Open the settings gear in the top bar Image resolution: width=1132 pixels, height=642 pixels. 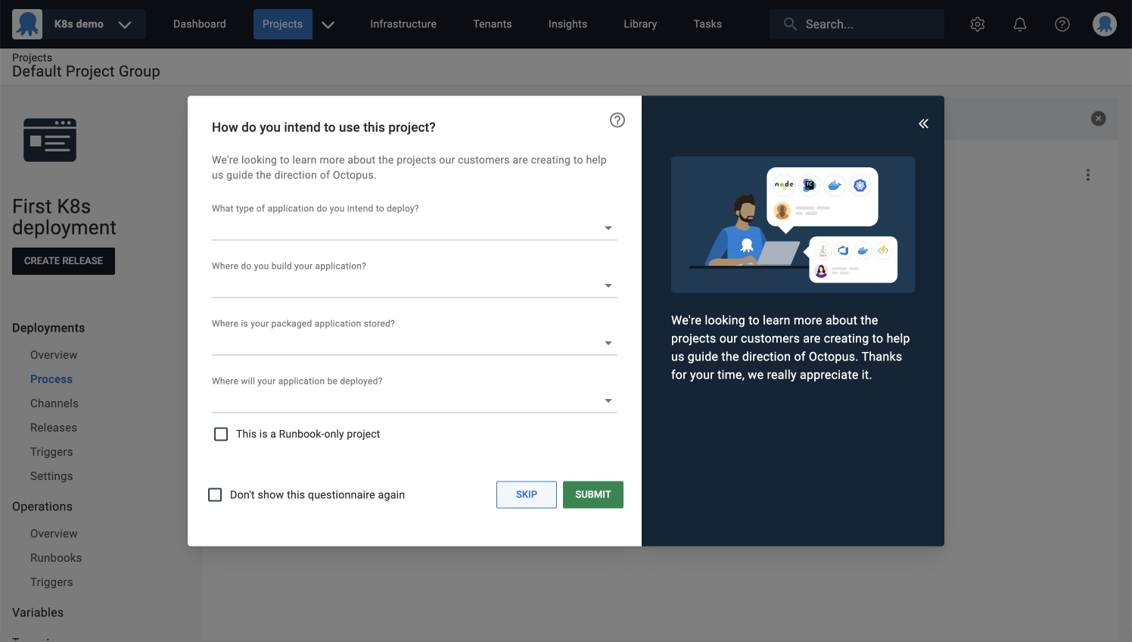click(977, 23)
